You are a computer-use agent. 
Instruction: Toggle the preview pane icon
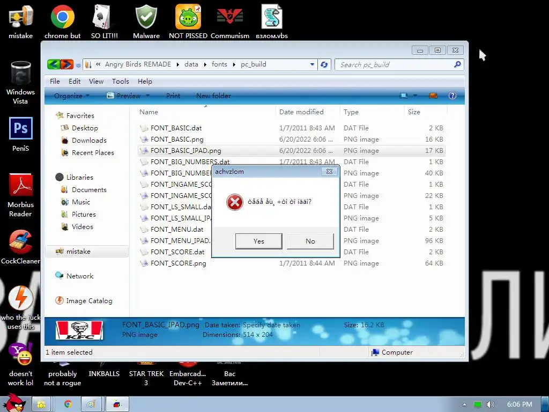click(x=433, y=95)
